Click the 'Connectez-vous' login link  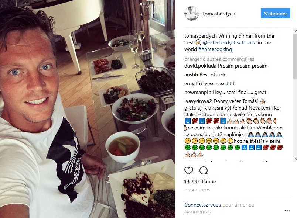(x=202, y=205)
